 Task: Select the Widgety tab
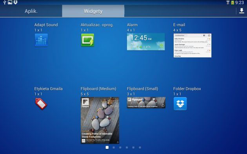93,11
